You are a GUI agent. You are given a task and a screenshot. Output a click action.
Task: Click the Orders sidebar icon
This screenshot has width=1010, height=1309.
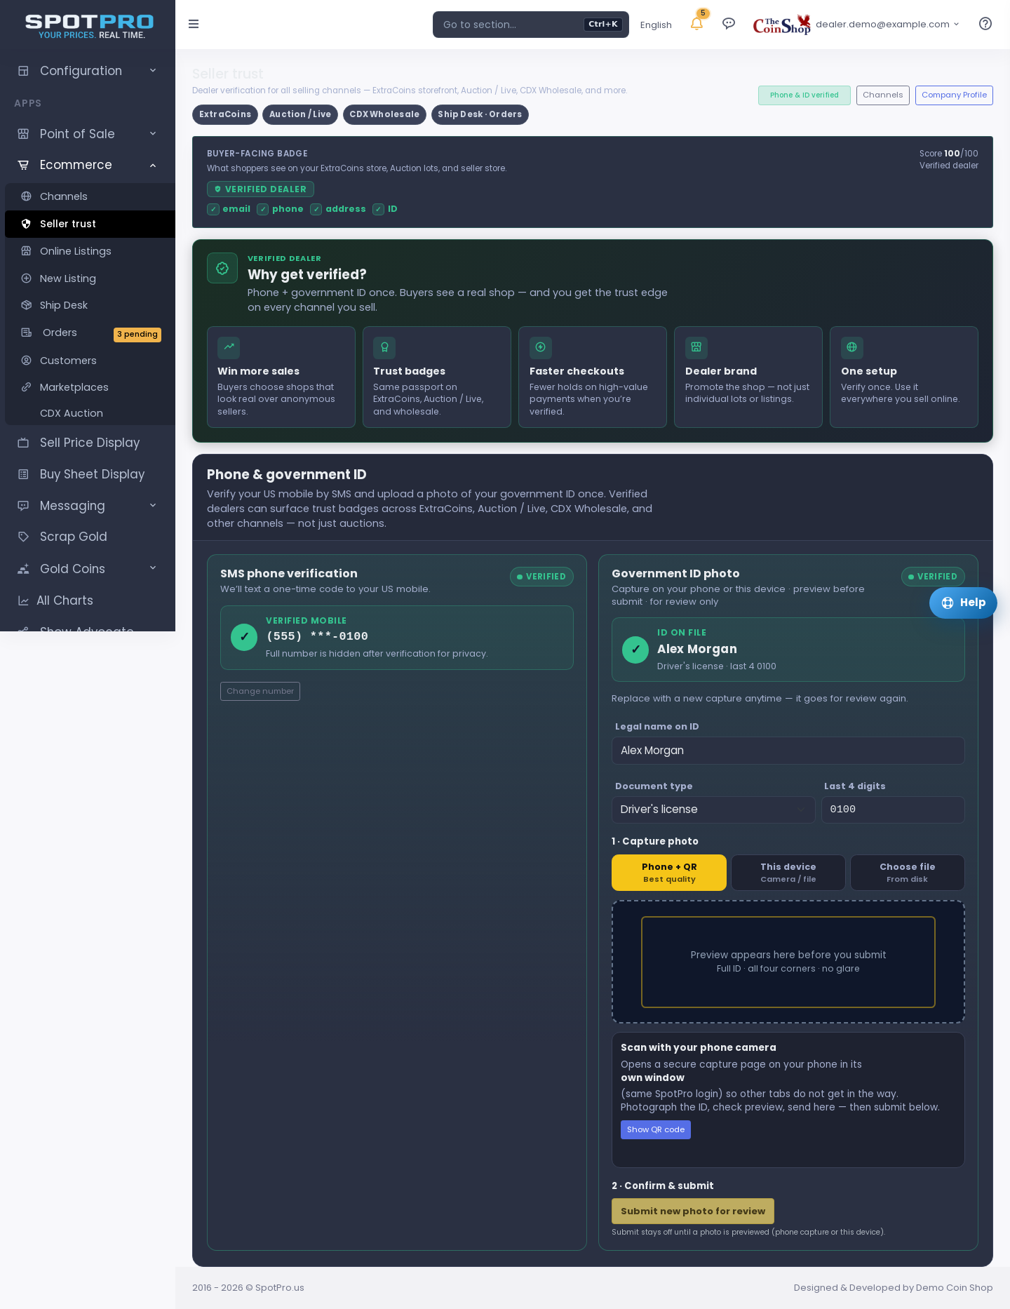pyautogui.click(x=26, y=333)
